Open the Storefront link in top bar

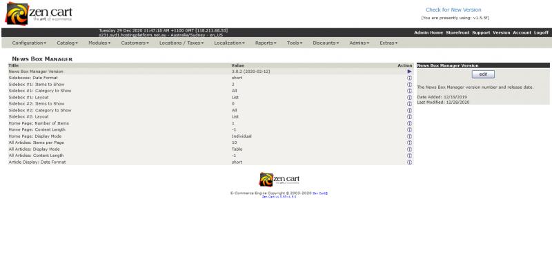click(457, 32)
